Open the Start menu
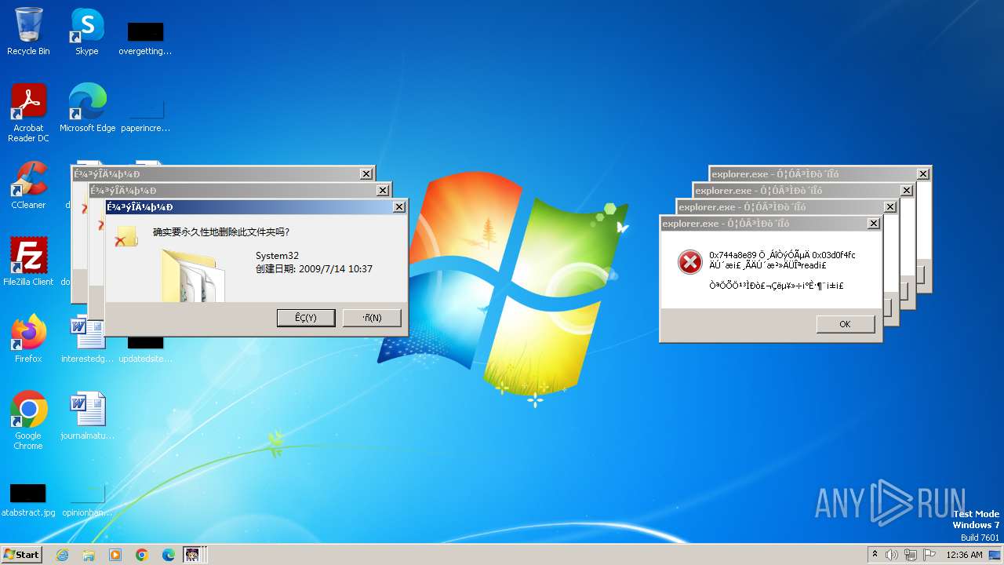The width and height of the screenshot is (1004, 565). tap(22, 555)
